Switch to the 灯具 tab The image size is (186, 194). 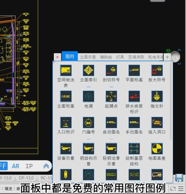(120, 57)
